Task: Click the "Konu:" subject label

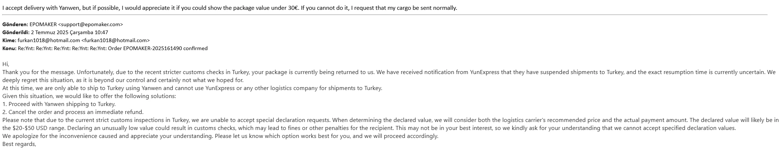Action: pyautogui.click(x=9, y=48)
